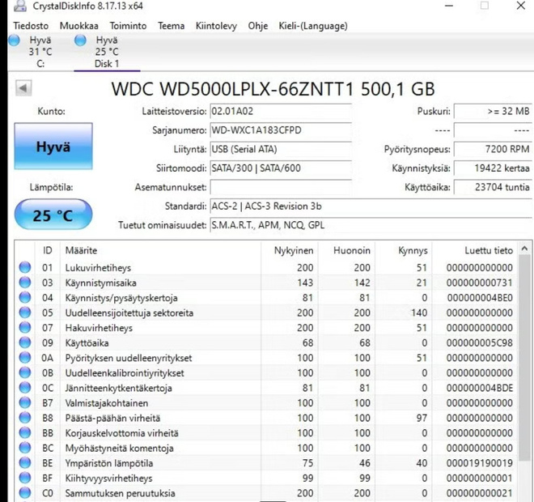
Task: Click the ID column header
Action: click(x=48, y=250)
